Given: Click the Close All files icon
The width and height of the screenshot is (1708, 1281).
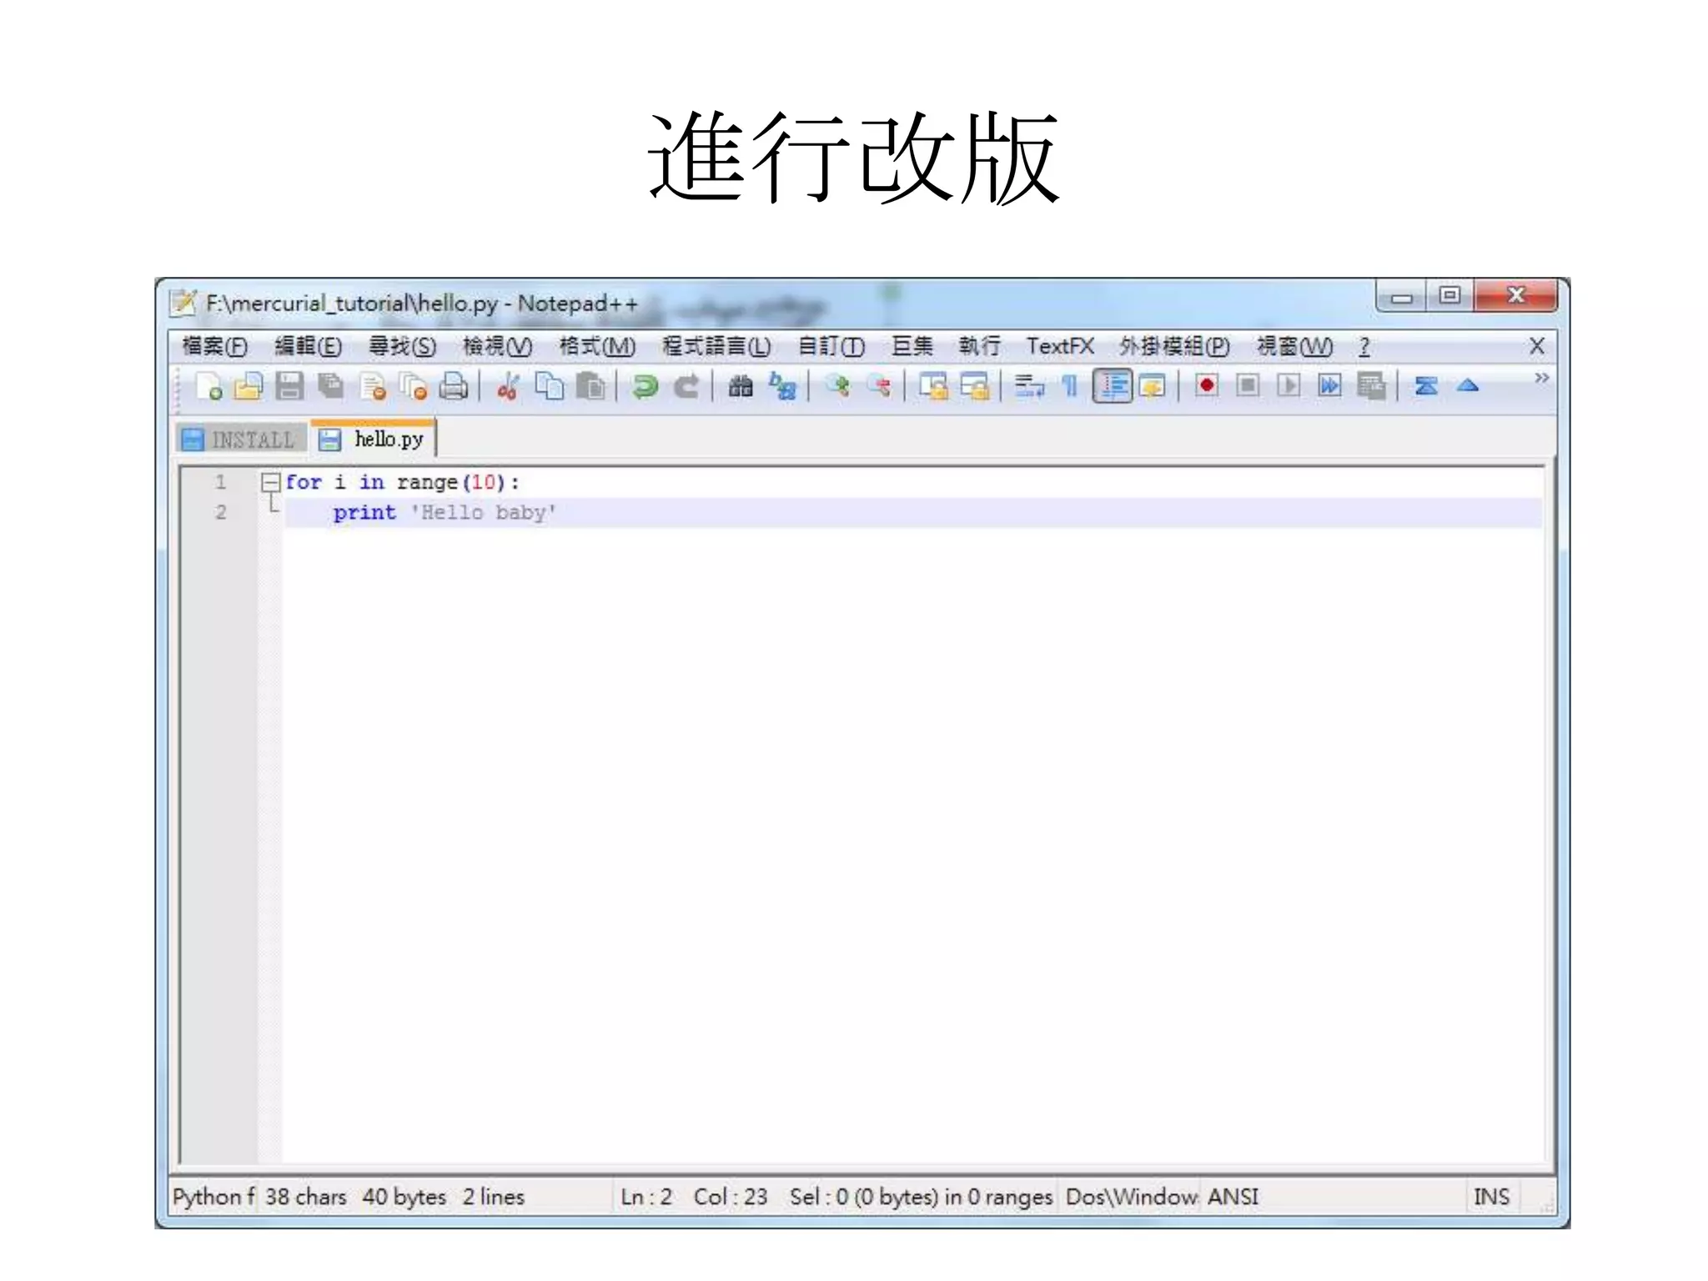Looking at the screenshot, I should tap(414, 387).
